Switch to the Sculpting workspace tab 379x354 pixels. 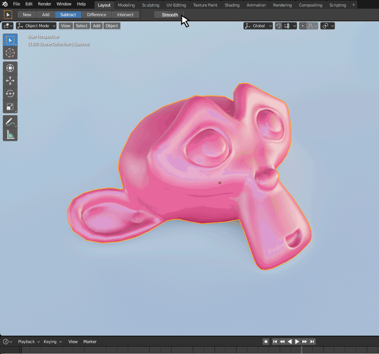click(151, 5)
